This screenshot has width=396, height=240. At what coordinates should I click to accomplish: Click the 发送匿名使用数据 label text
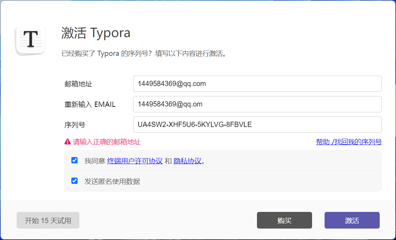(112, 181)
